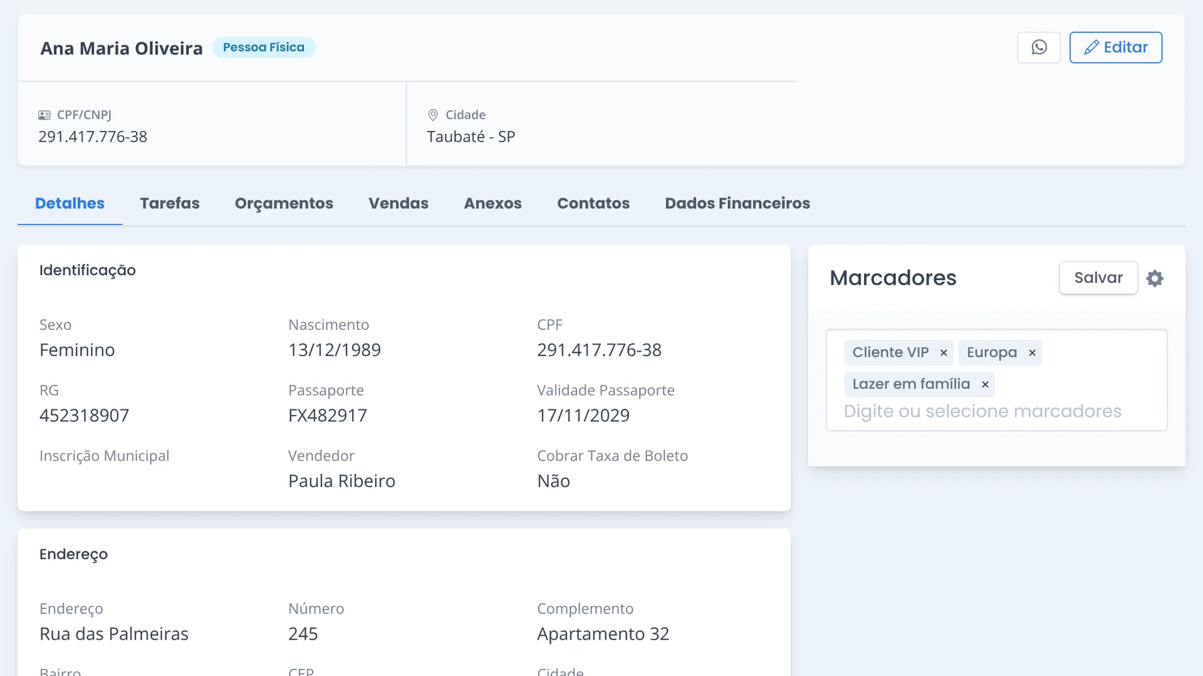Click the RG value 452318907
This screenshot has height=676, width=1203.
pyautogui.click(x=85, y=416)
